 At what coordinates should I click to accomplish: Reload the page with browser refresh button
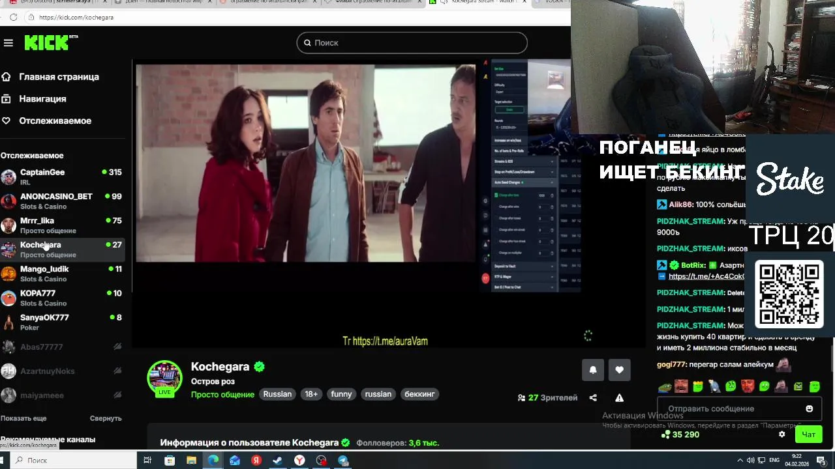click(13, 17)
